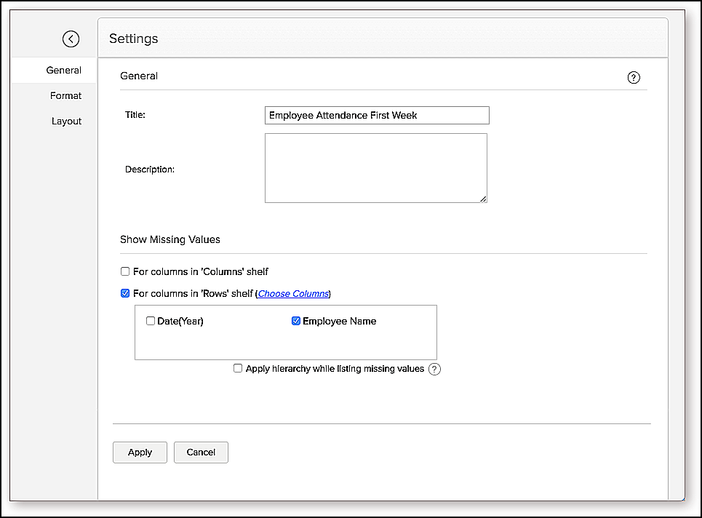The width and height of the screenshot is (702, 518).
Task: Click the Cancel button
Action: coord(201,453)
